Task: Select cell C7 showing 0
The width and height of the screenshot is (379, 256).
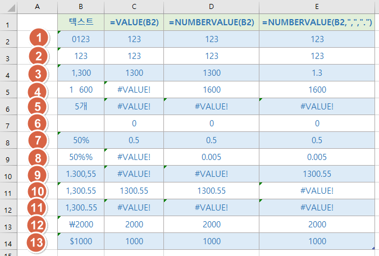Action: (134, 124)
